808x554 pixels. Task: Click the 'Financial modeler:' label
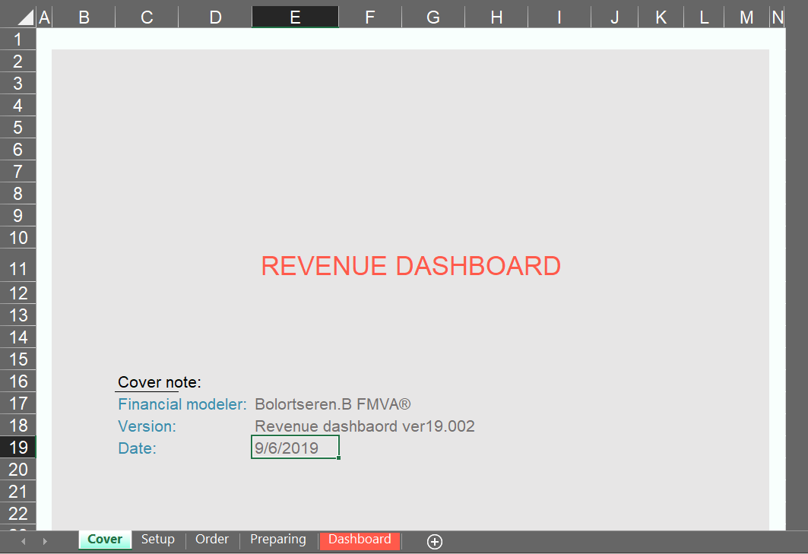click(182, 404)
